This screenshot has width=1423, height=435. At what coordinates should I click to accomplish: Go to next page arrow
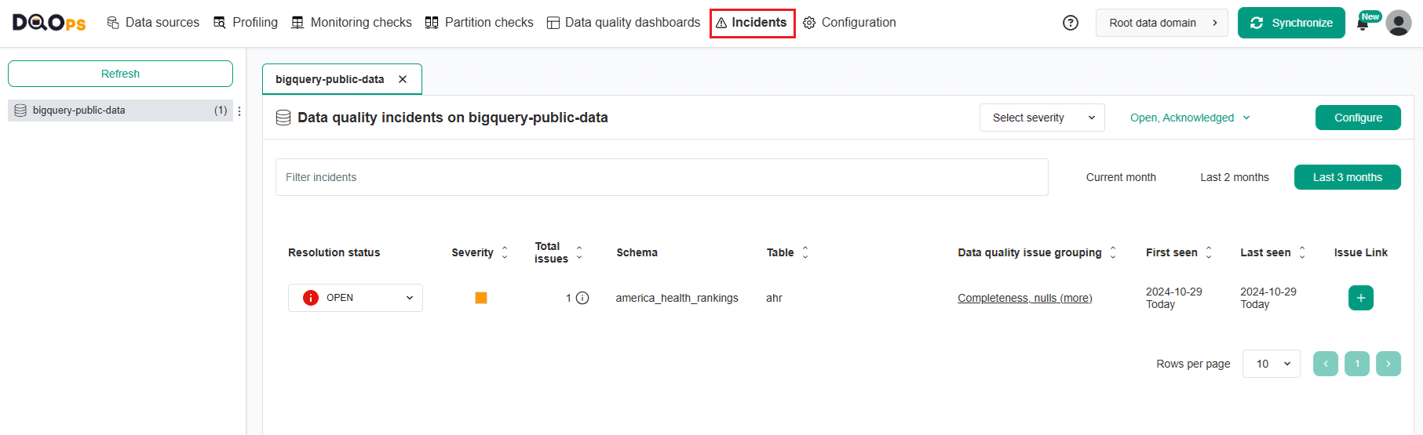click(x=1388, y=364)
